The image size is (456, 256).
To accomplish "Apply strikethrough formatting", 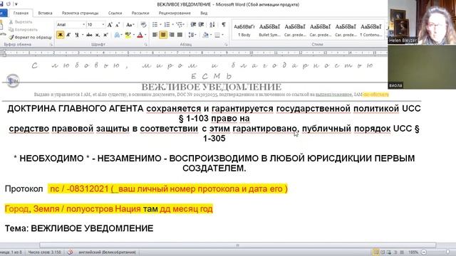I will pyautogui.click(x=89, y=35).
